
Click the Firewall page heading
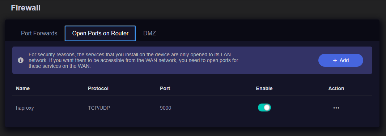26,8
